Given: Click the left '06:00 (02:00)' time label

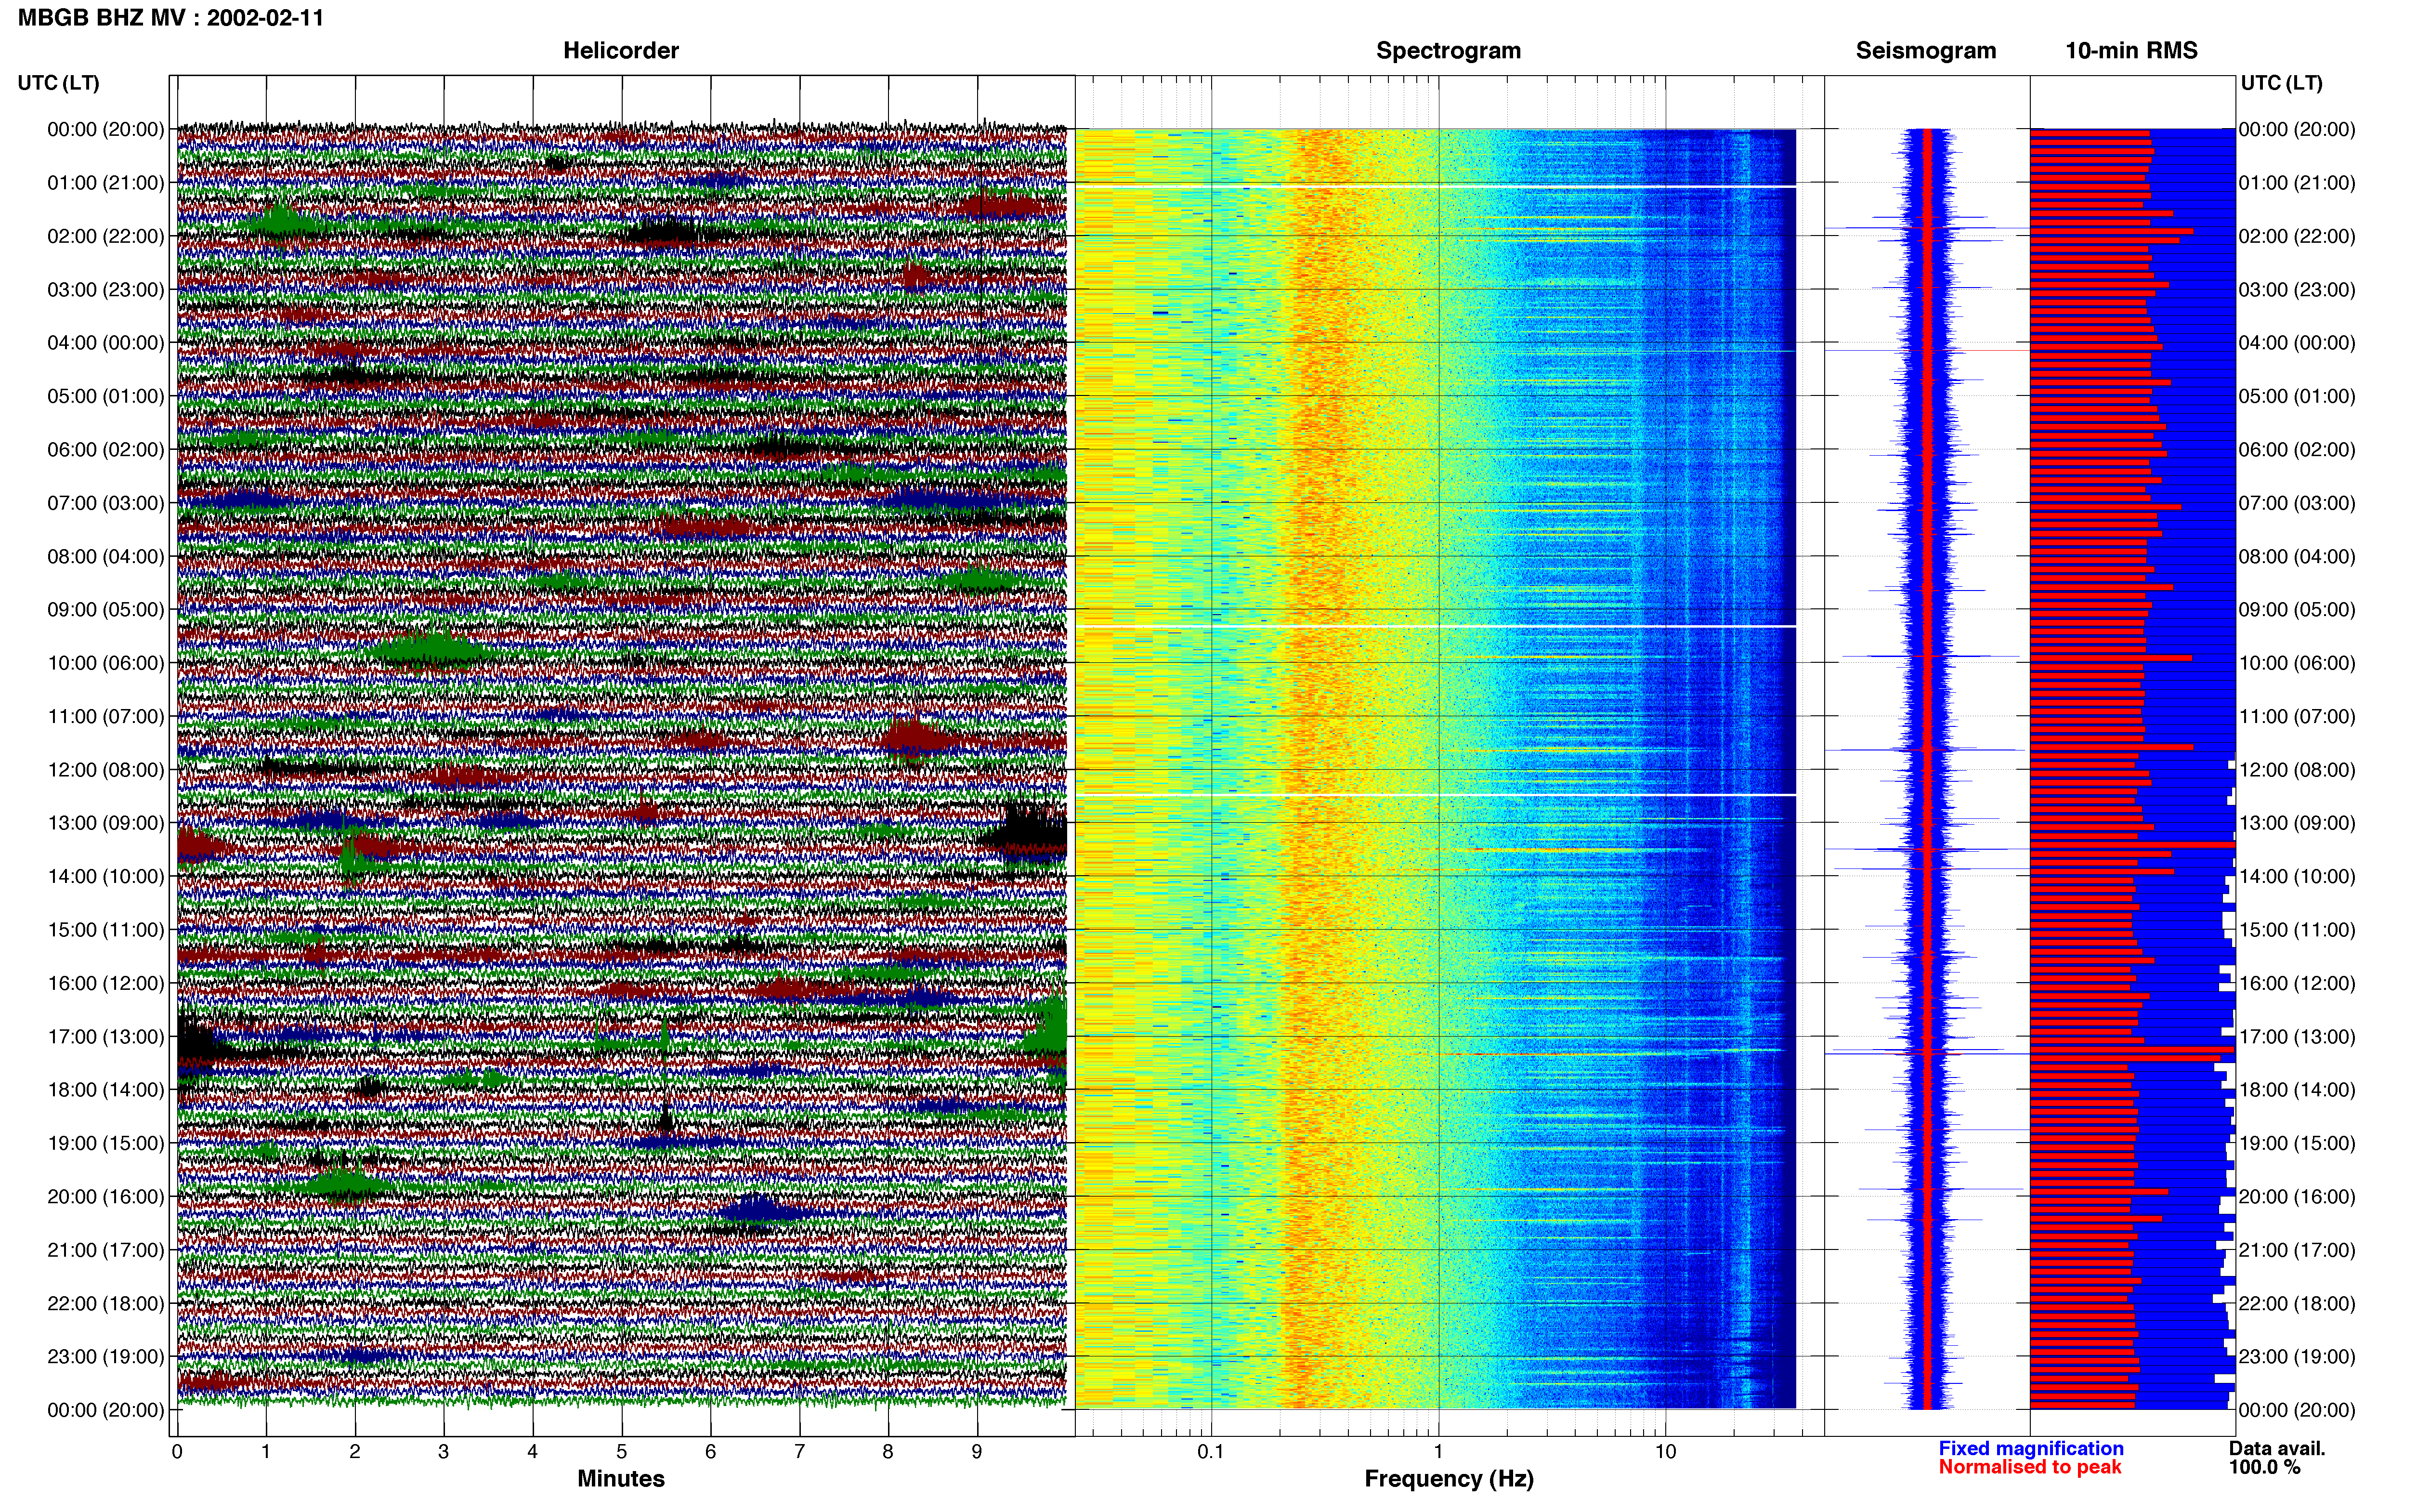Looking at the screenshot, I should click(106, 450).
